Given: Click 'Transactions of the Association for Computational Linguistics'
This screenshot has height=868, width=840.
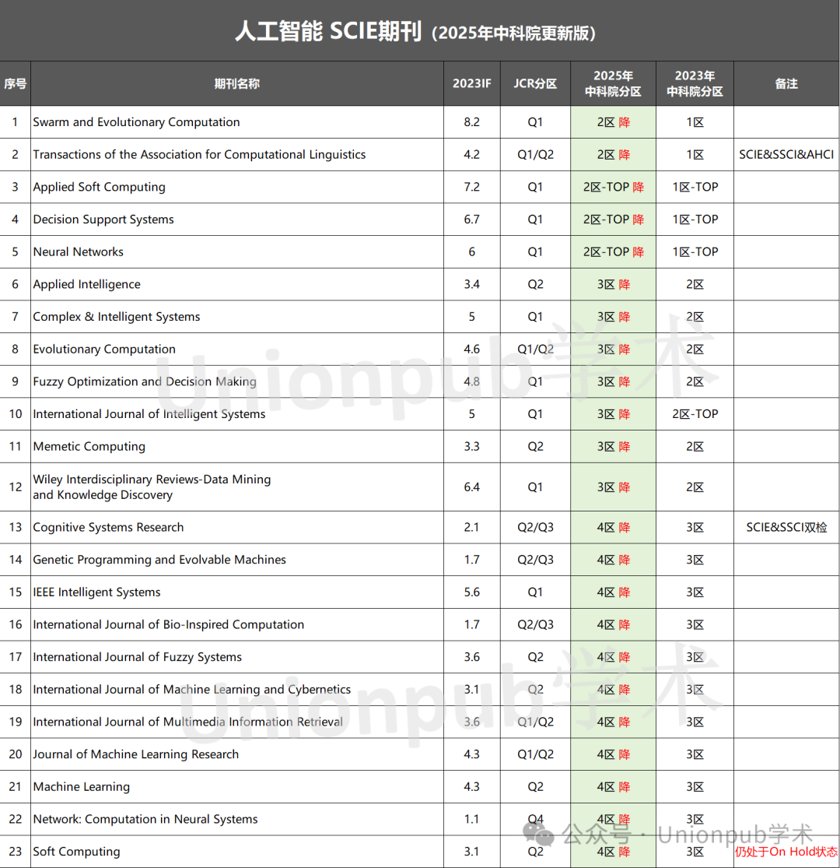Looking at the screenshot, I should coord(199,154).
